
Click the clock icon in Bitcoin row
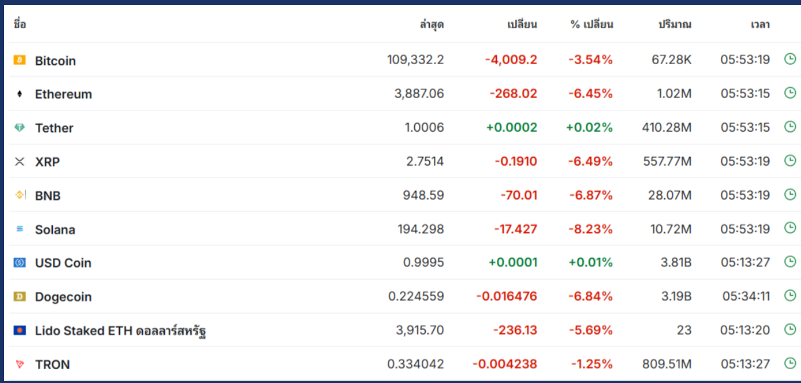[790, 58]
